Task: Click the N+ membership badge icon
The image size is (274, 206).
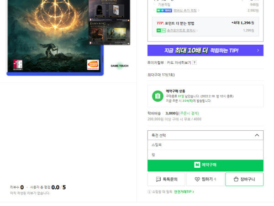Action: point(164,10)
